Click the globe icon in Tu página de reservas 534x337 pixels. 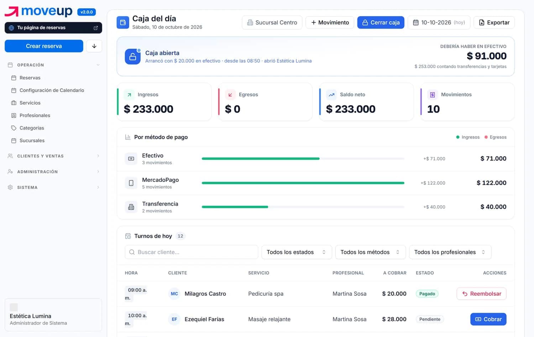click(11, 28)
